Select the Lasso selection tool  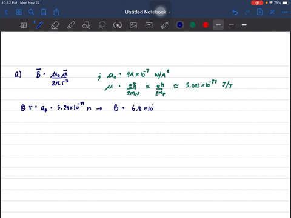point(102,25)
